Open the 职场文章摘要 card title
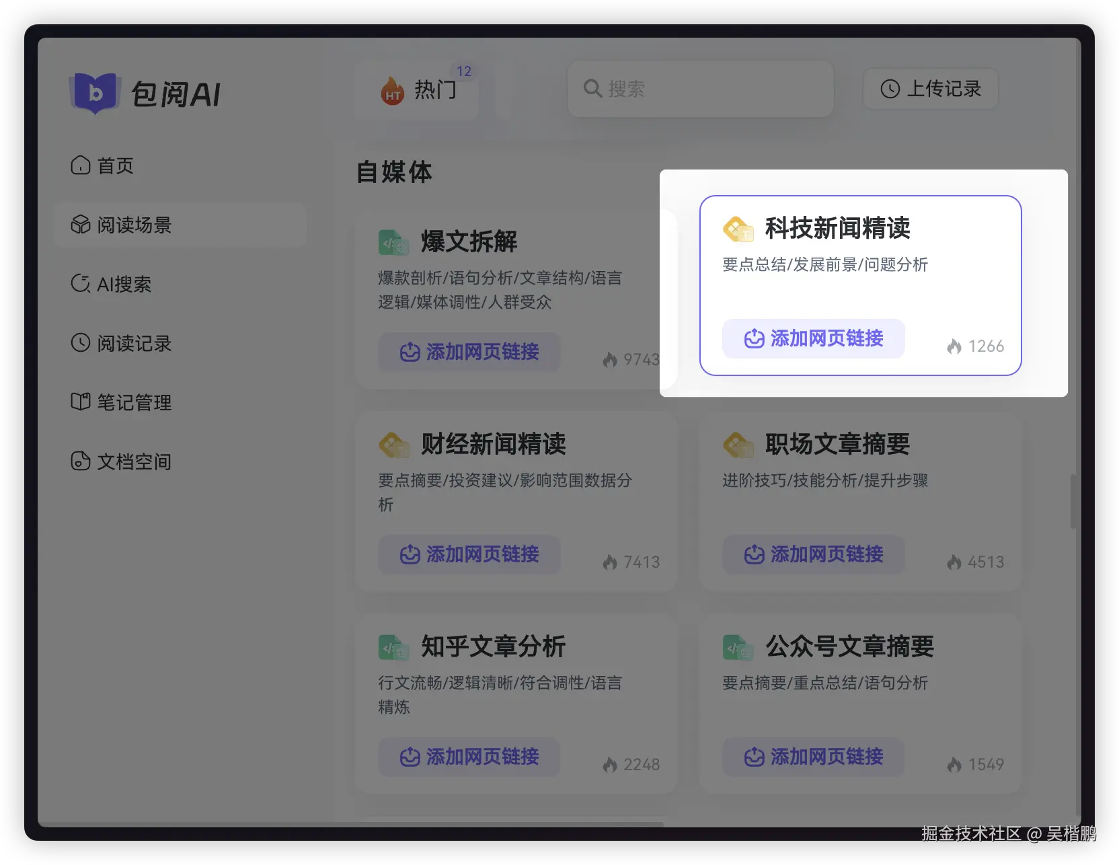The height and width of the screenshot is (865, 1119). (x=838, y=444)
